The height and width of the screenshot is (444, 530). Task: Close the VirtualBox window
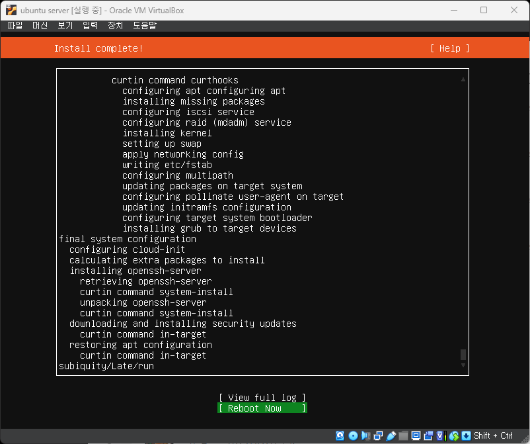point(513,10)
